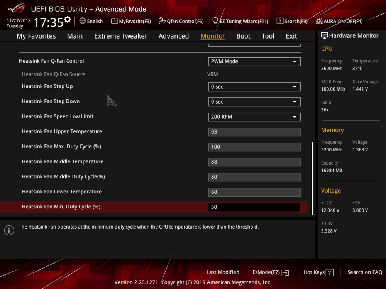
Task: Open MyFavorite(F3) list icon
Action: coord(115,21)
